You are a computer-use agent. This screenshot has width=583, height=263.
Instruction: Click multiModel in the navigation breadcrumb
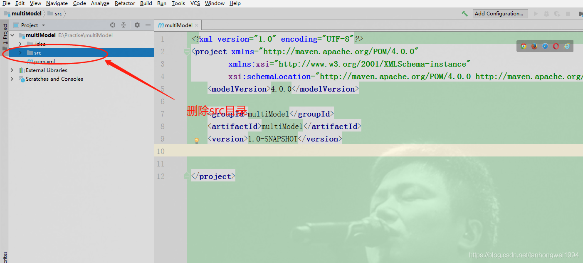27,13
